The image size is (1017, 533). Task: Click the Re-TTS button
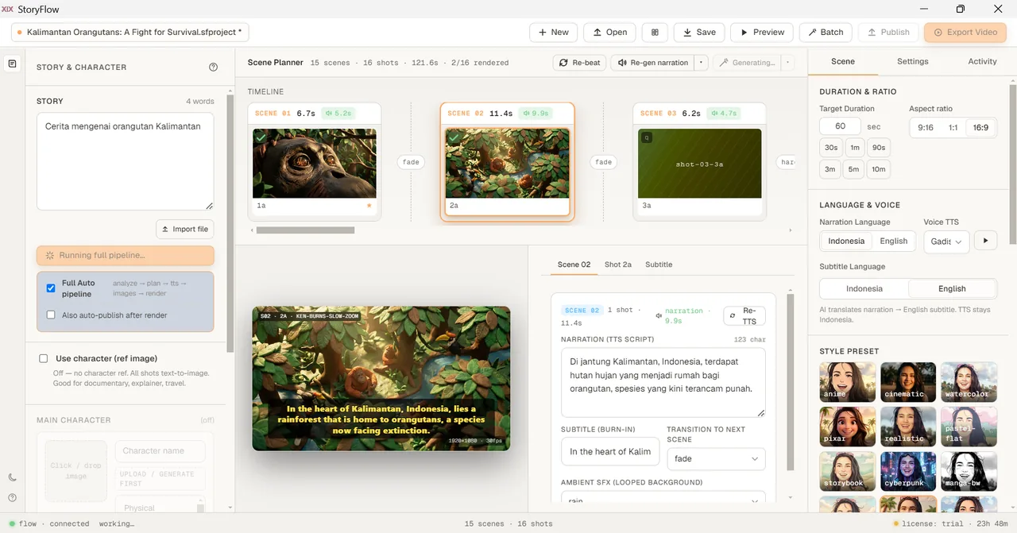744,316
